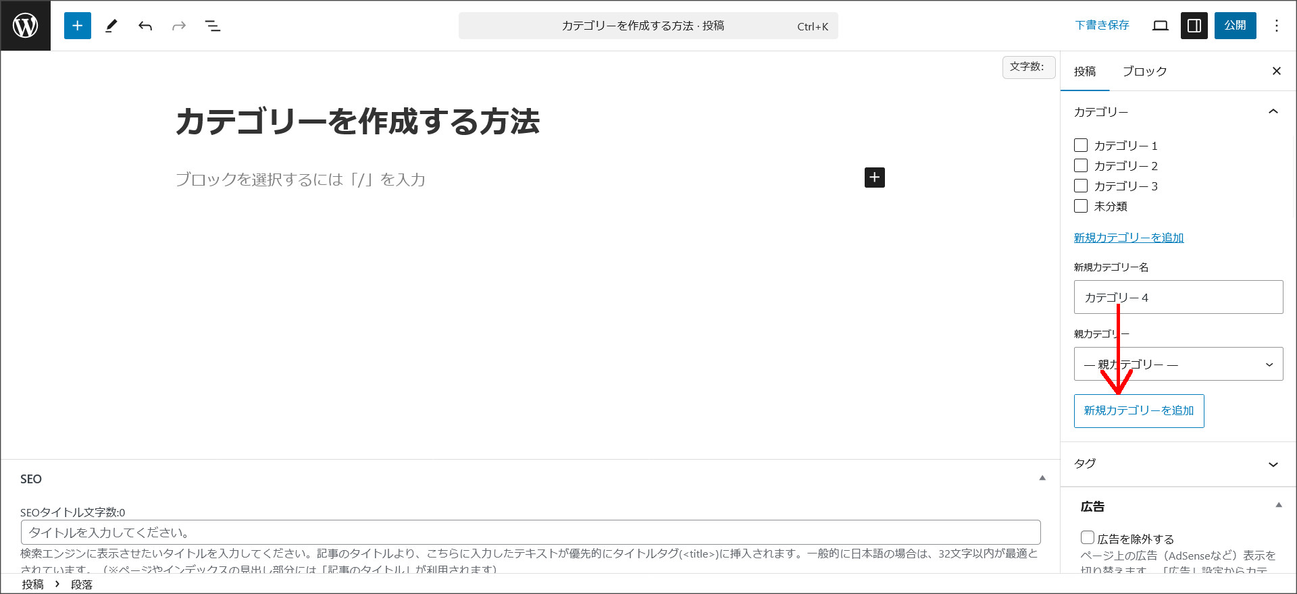1297x594 pixels.
Task: Click the WordPress logo icon
Action: [x=26, y=26]
